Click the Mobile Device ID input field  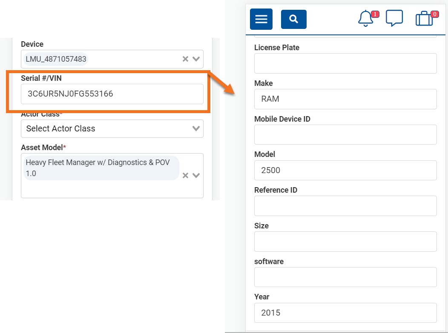(x=345, y=134)
